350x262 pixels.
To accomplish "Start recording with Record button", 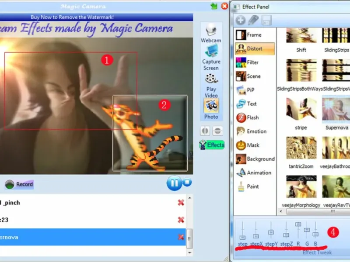I will click(20, 184).
